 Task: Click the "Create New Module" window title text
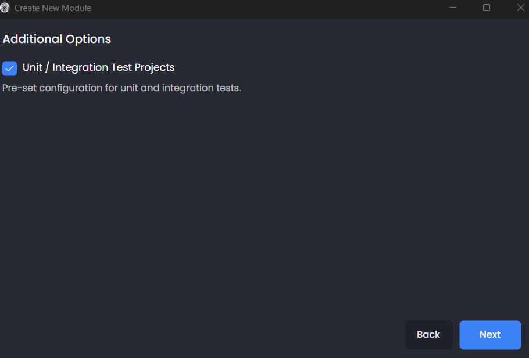[53, 8]
